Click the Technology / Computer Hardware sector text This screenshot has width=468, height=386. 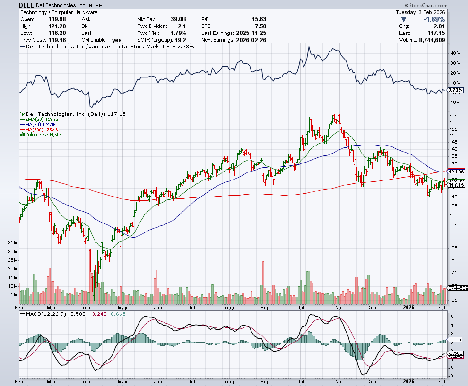(x=59, y=13)
